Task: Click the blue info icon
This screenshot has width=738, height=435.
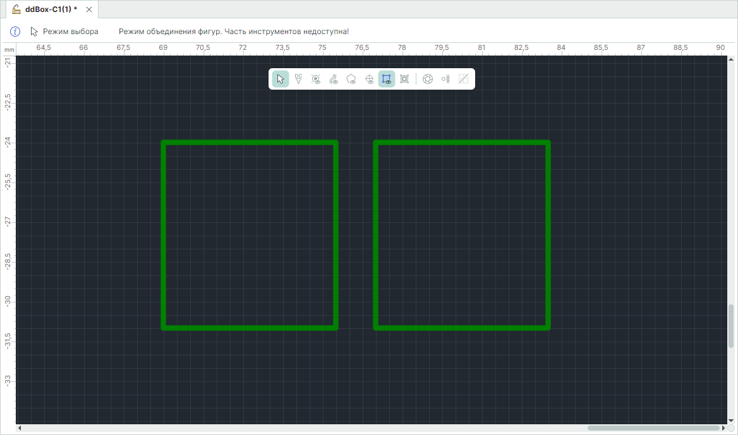Action: click(16, 32)
